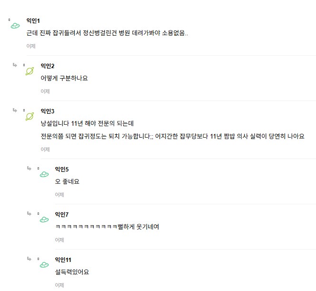
Task: Open the 익인1 username
Action: coord(33,20)
